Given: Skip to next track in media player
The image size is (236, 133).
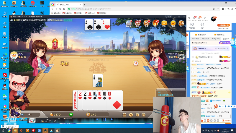Looking at the screenshot, I should point(112,119).
